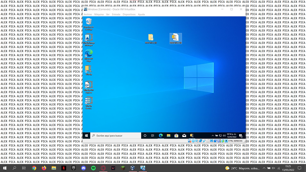This screenshot has height=172, width=306.
Task: Open the Ayuda menu in VirtualBox
Action: pyautogui.click(x=141, y=14)
